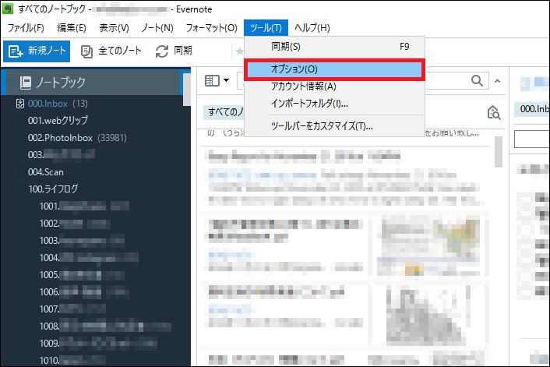Open the notebook numbered 1002.
Screen dimensions: 550x367
pos(75,224)
